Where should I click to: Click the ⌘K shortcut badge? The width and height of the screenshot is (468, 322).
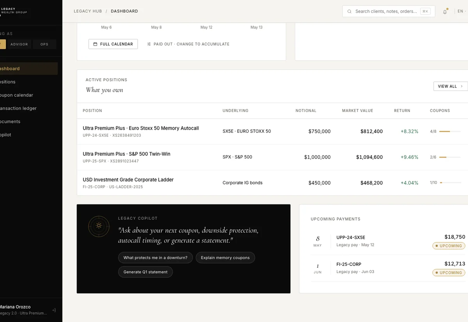pos(425,12)
